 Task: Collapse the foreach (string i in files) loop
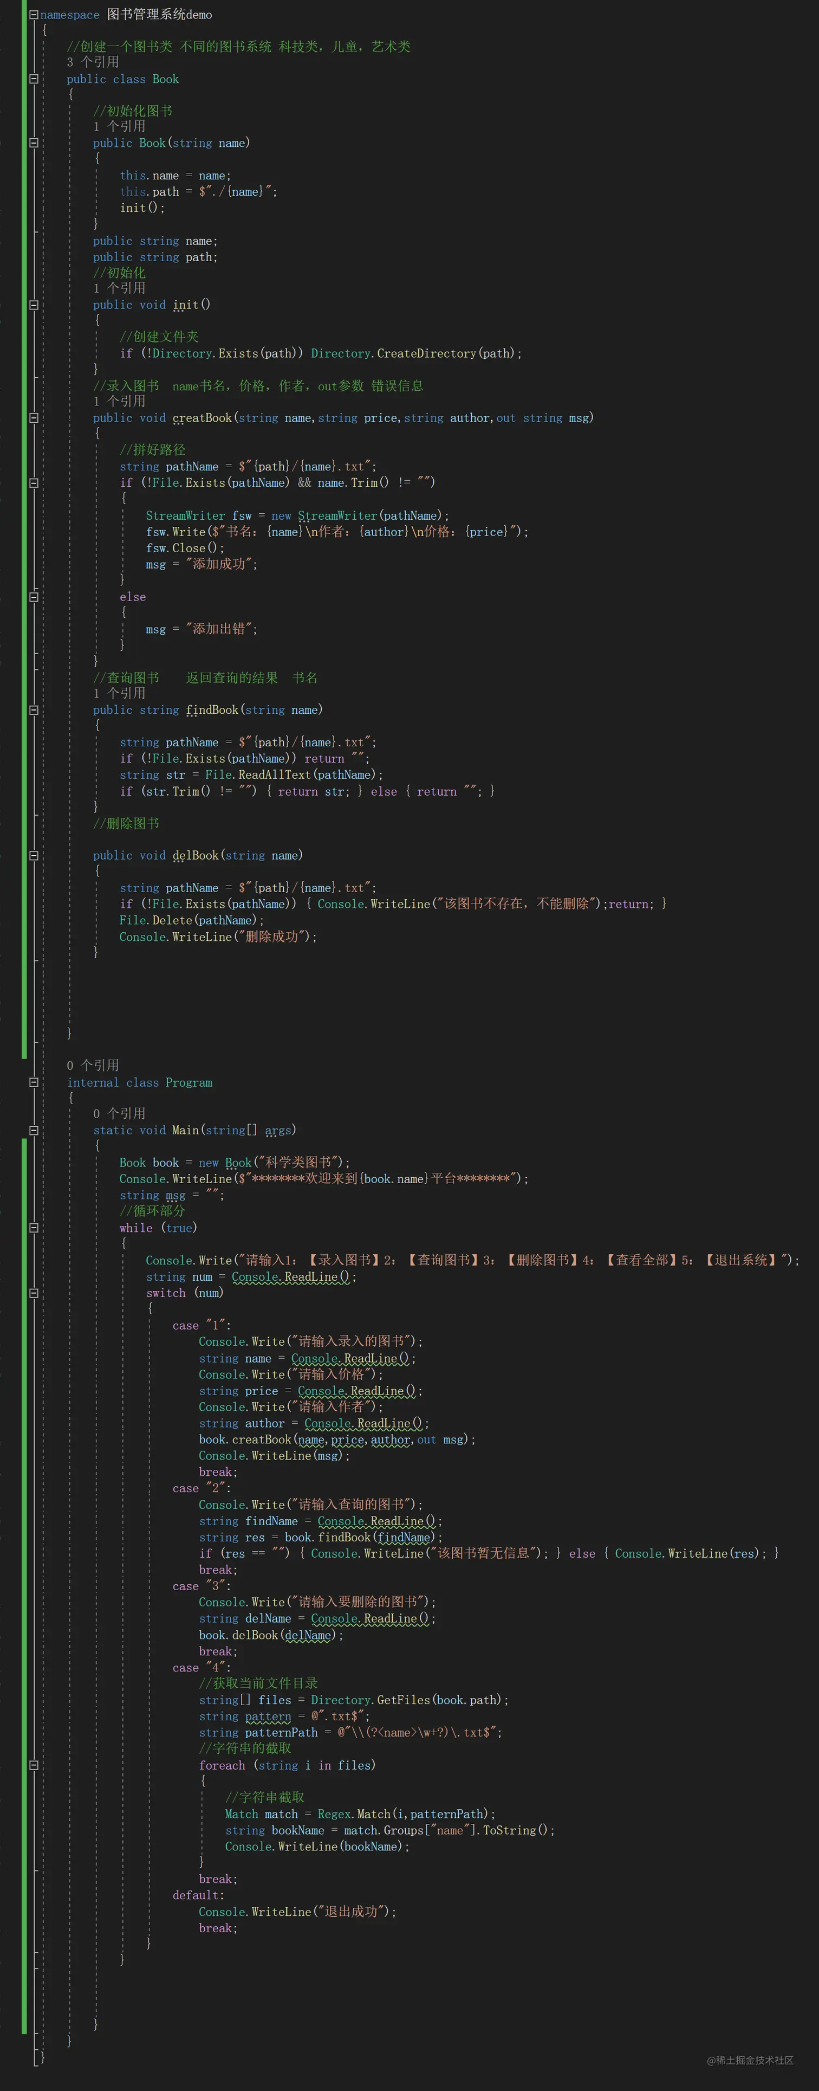(34, 1765)
